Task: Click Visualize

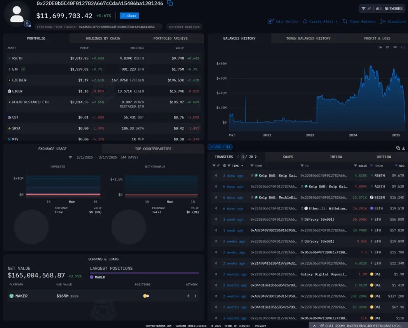Action: [x=393, y=22]
